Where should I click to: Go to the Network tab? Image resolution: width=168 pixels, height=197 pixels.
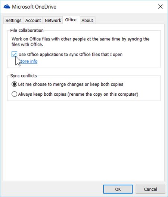[53, 20]
